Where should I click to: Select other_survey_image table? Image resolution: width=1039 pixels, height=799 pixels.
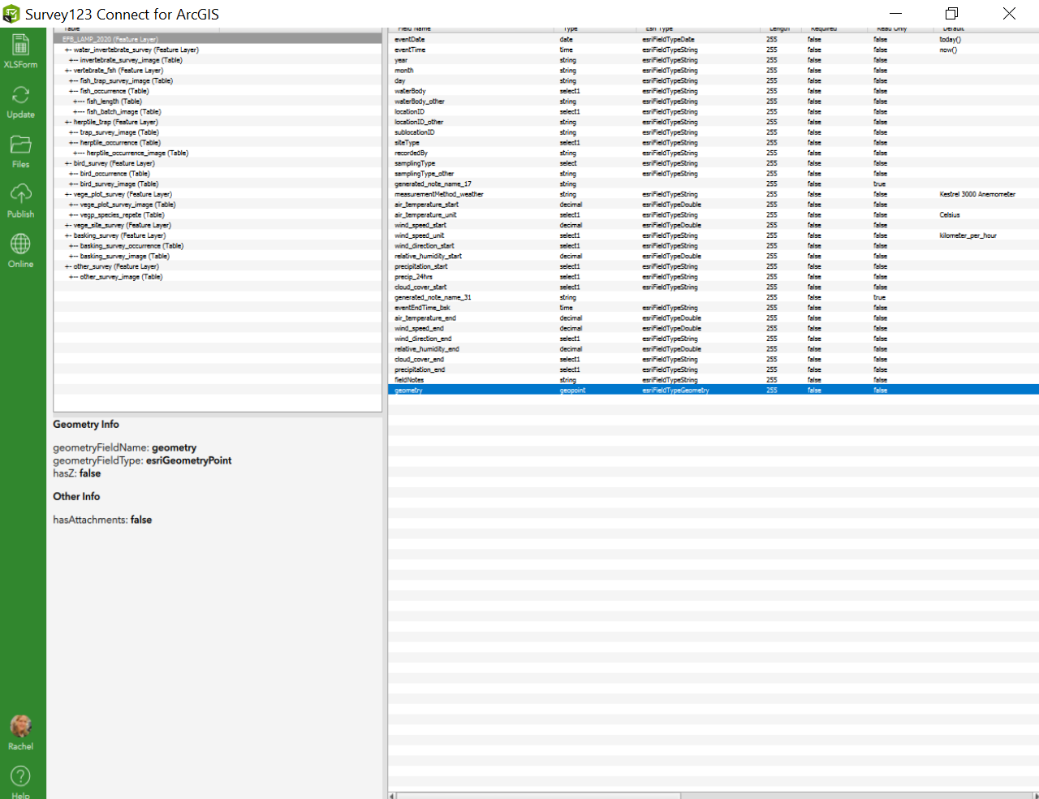(121, 277)
